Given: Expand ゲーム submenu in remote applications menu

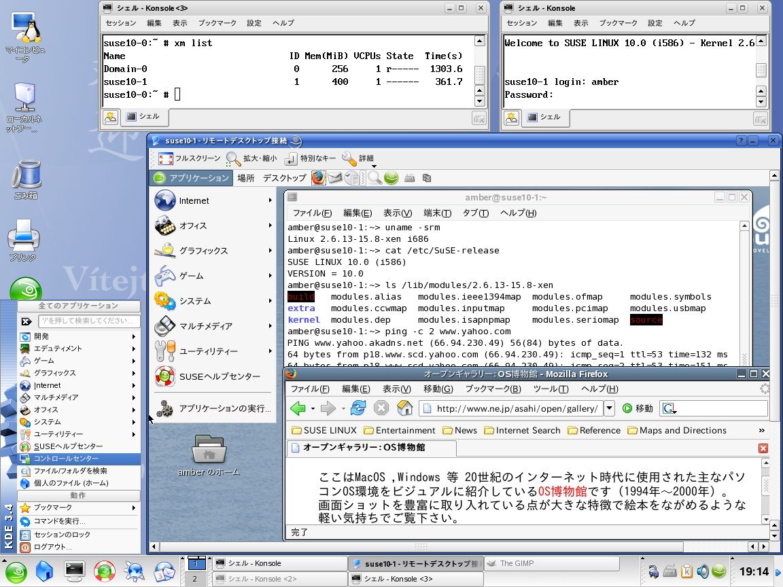Looking at the screenshot, I should 213,276.
